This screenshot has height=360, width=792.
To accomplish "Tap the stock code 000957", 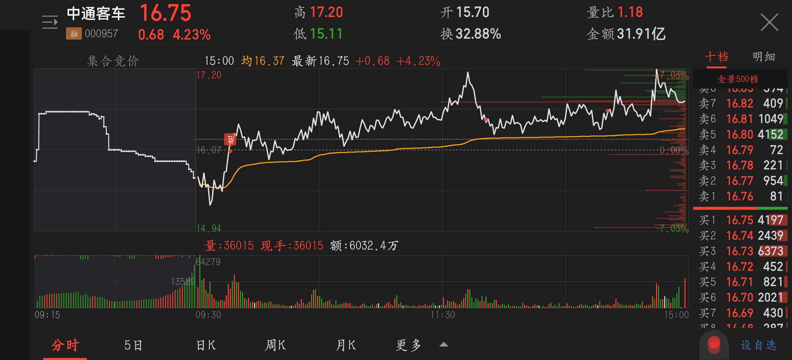I will tap(101, 33).
